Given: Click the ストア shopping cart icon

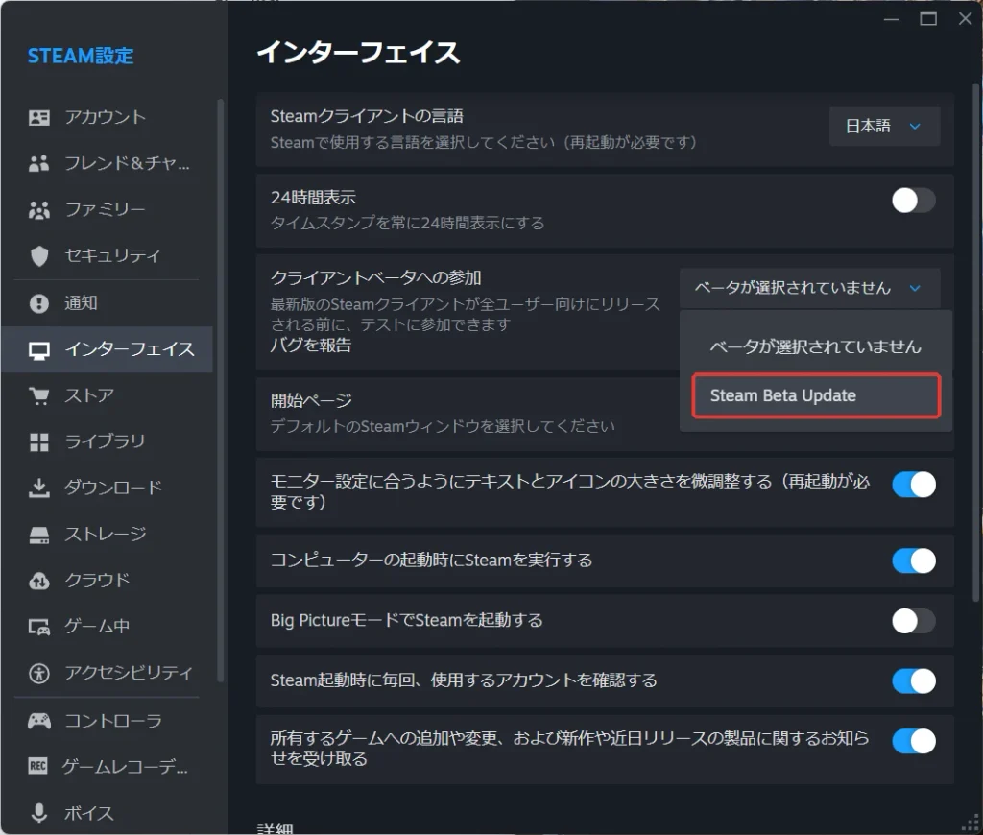Looking at the screenshot, I should coord(38,395).
